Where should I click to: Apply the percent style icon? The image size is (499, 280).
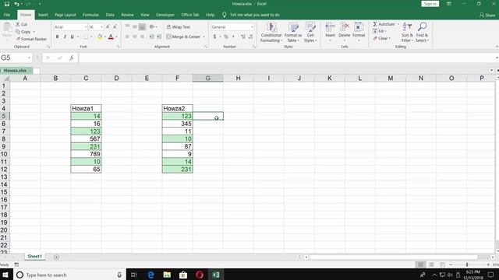click(226, 37)
